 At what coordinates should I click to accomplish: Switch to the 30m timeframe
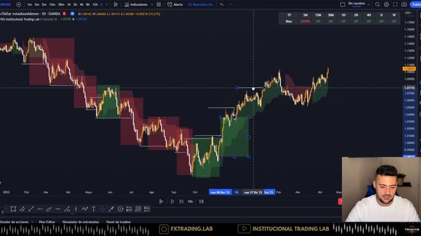(x=61, y=5)
